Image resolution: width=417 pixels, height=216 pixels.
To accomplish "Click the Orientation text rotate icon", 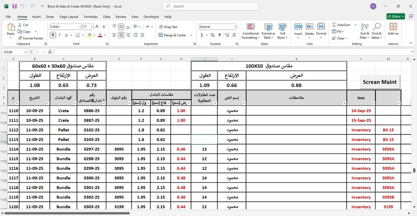I will pos(136,27).
